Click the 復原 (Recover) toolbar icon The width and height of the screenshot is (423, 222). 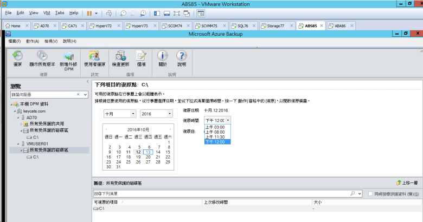pyautogui.click(x=17, y=56)
